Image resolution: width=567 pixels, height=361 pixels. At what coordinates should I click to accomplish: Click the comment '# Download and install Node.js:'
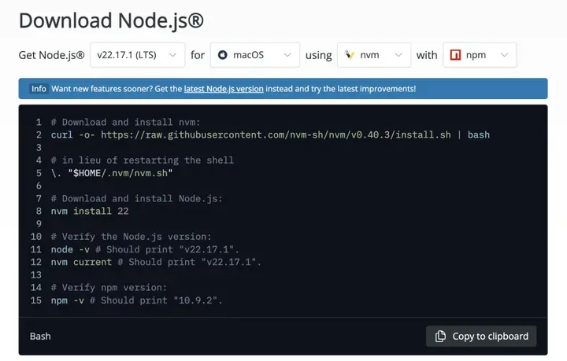[137, 198]
